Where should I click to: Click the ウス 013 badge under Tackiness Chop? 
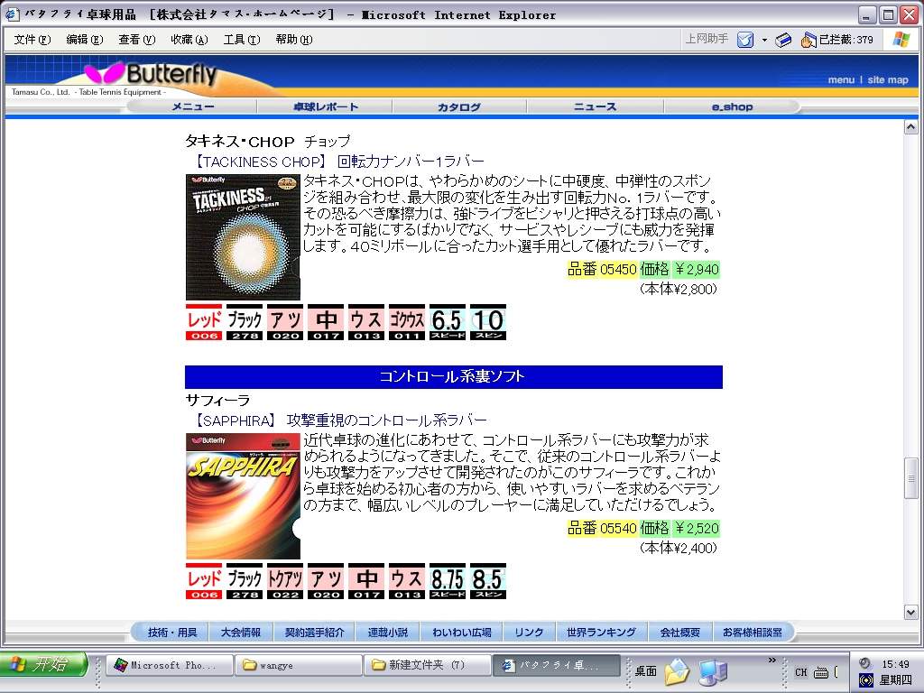[366, 322]
